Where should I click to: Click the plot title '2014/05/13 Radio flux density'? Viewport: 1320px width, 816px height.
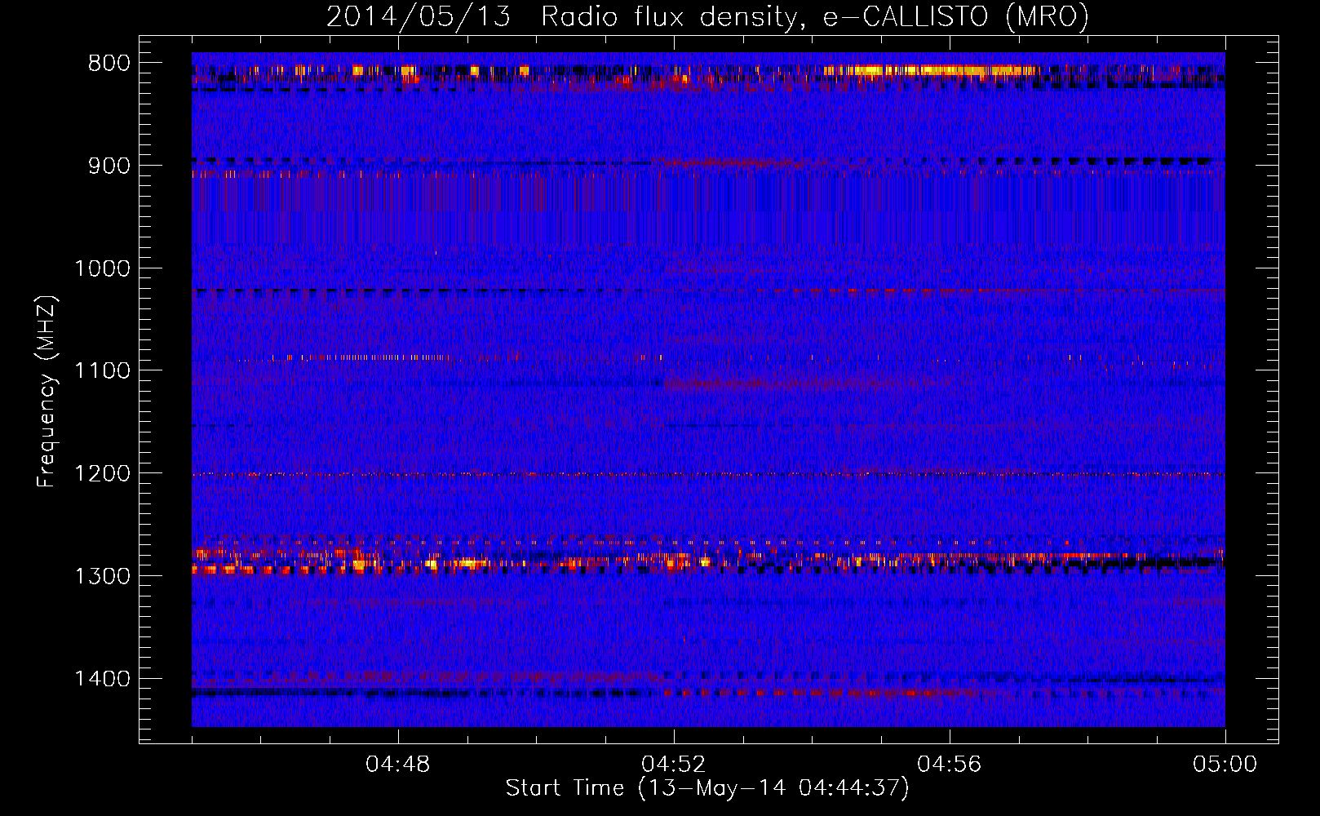point(707,16)
